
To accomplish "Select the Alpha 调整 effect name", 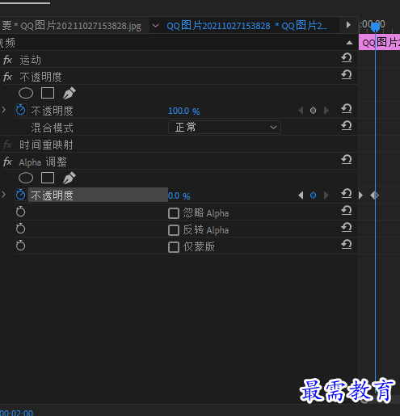I will coord(43,162).
